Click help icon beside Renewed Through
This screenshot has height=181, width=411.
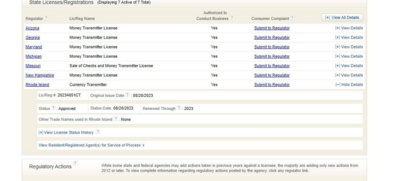[179, 108]
